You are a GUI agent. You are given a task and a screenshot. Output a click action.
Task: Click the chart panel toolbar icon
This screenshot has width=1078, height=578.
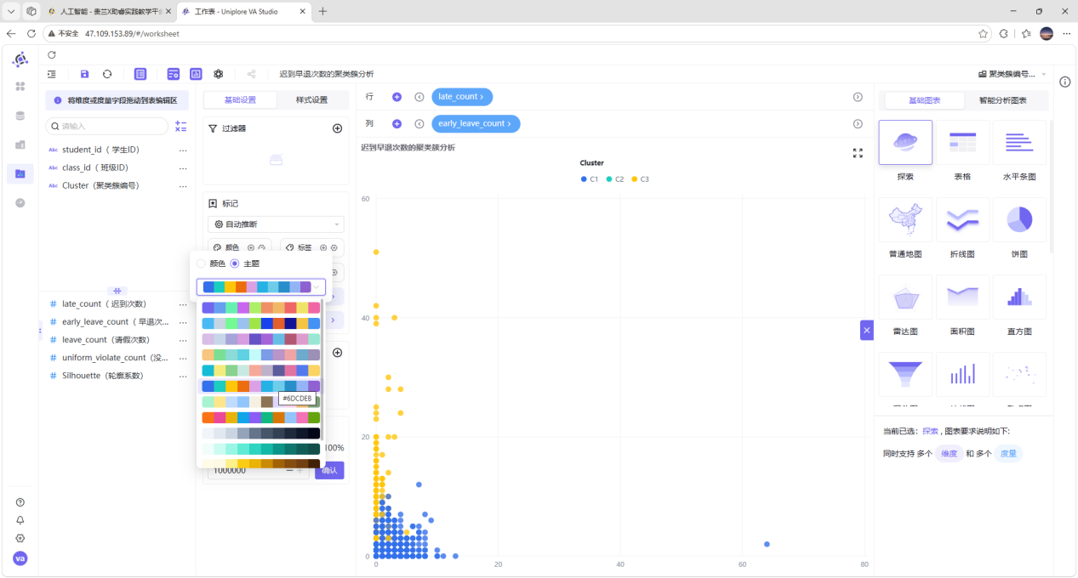(196, 74)
